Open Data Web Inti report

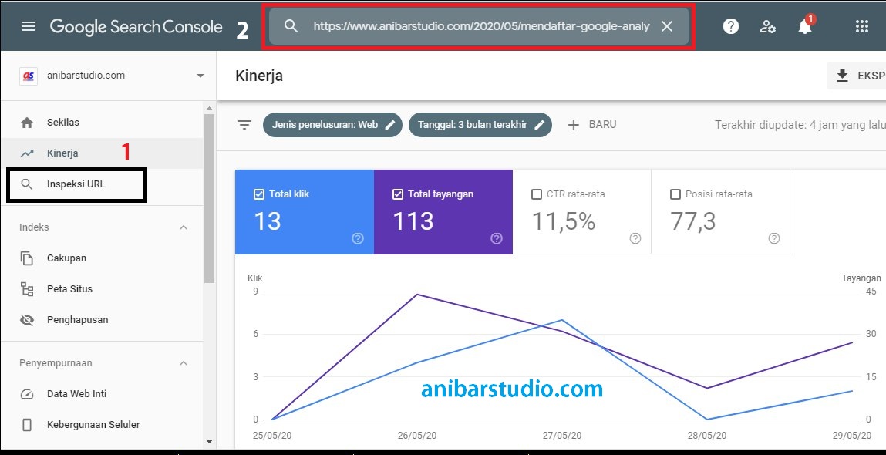click(x=102, y=394)
